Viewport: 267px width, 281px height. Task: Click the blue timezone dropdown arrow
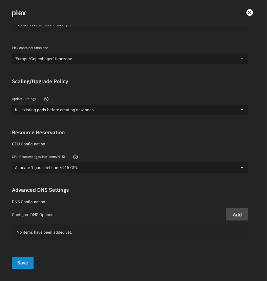242,59
